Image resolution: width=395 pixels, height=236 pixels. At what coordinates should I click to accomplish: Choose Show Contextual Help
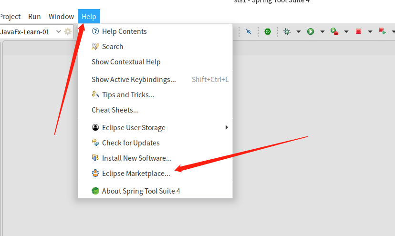pyautogui.click(x=126, y=62)
